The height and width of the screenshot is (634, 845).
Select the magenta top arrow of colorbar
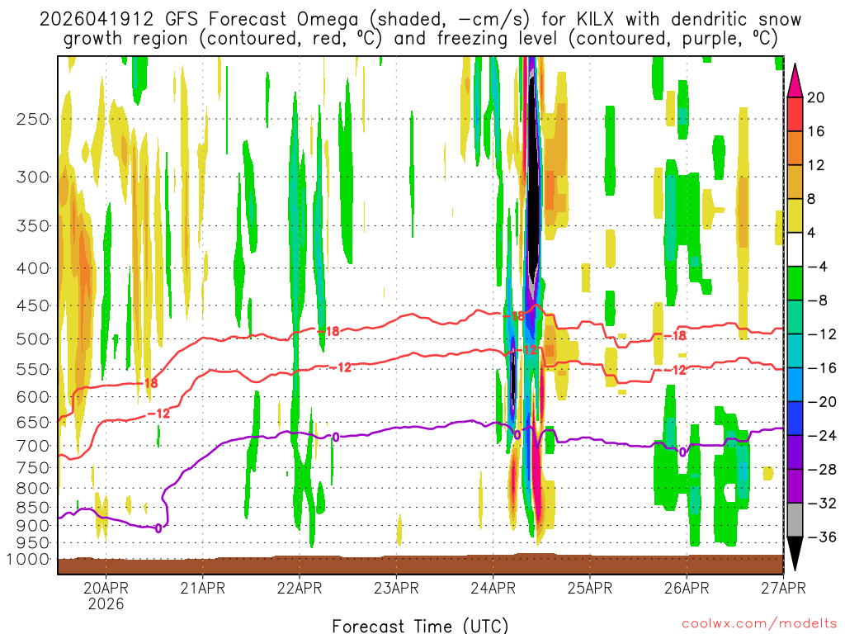pyautogui.click(x=795, y=80)
